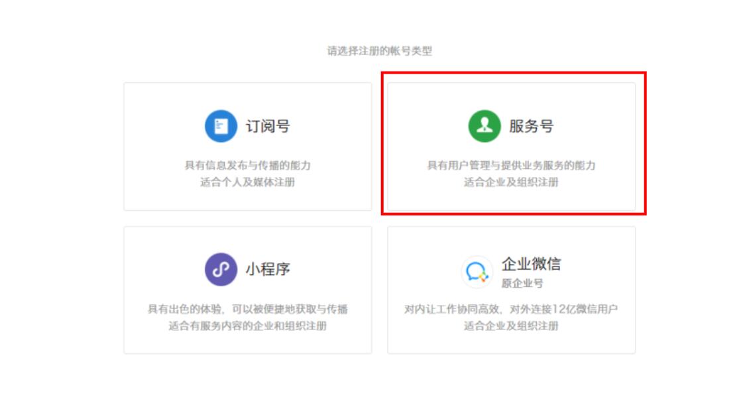Image resolution: width=743 pixels, height=413 pixels.
Task: Click 适合企业及组织注册 under 服务号
Action: tap(511, 182)
